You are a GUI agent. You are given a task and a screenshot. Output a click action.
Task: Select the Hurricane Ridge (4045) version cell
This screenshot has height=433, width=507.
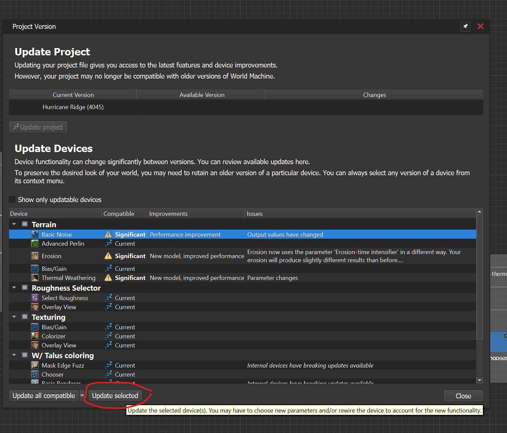[73, 107]
